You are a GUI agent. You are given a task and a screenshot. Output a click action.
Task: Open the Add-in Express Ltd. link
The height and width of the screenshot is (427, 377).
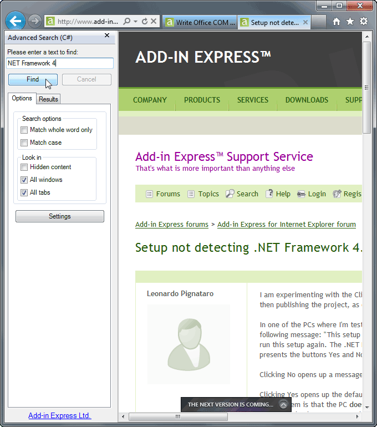(60, 415)
